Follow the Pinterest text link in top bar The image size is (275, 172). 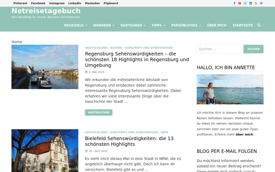(x=20, y=3)
